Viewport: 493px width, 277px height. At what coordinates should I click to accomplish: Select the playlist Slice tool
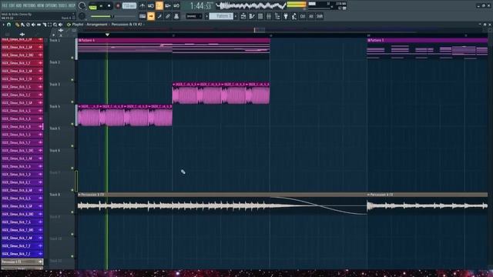[x=45, y=25]
